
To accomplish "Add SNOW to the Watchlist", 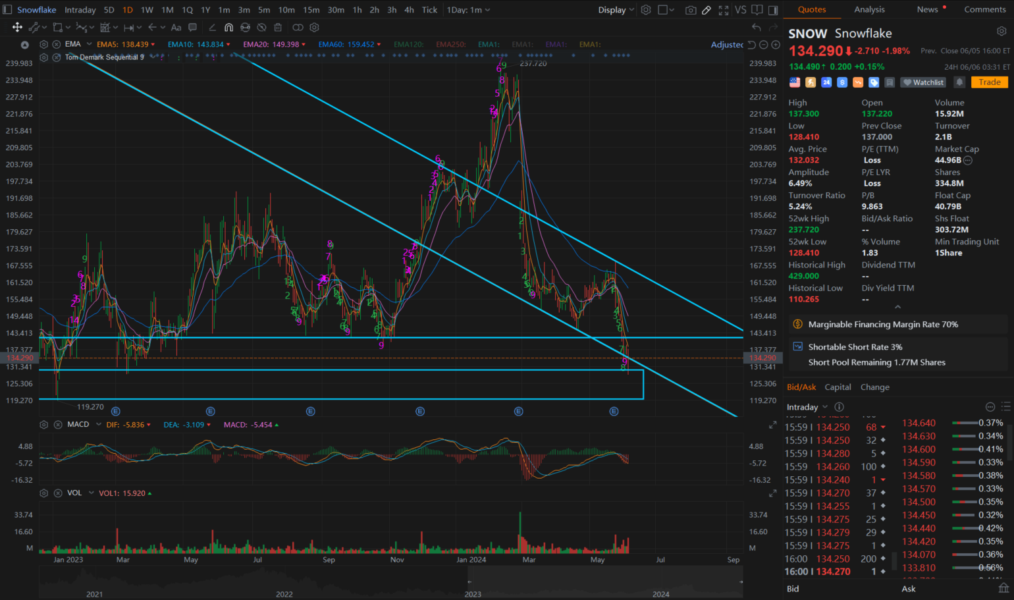I will (x=923, y=82).
